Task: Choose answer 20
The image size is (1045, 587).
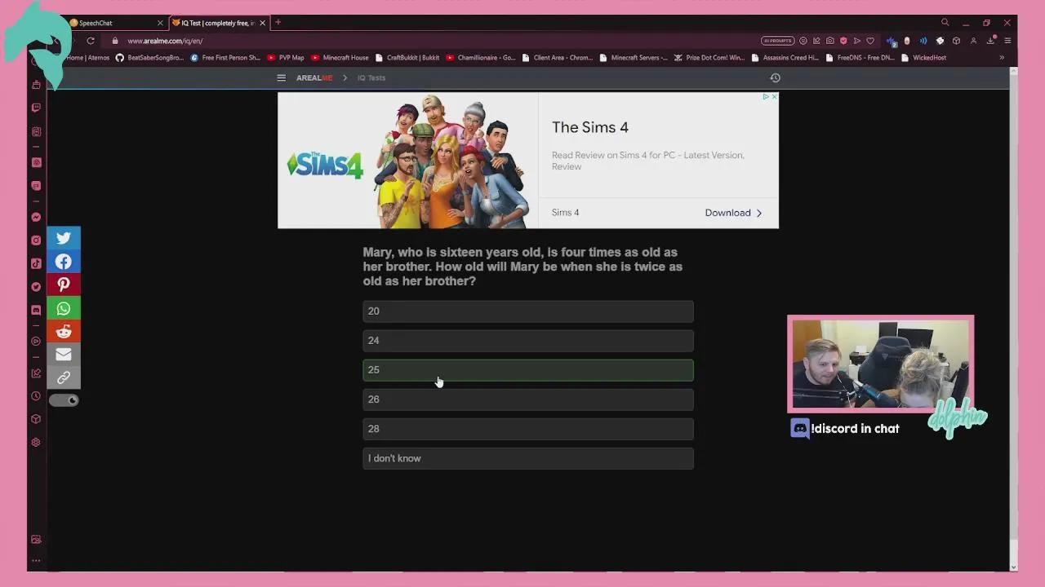Action: 528,311
